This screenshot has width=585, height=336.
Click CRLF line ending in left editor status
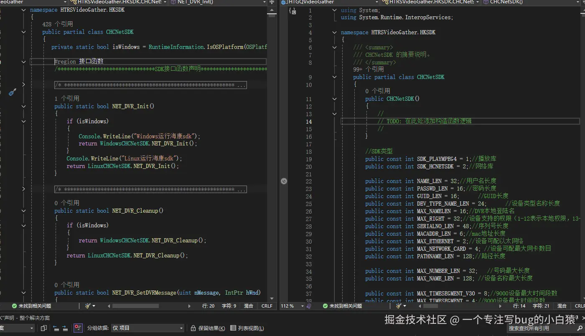click(x=267, y=306)
